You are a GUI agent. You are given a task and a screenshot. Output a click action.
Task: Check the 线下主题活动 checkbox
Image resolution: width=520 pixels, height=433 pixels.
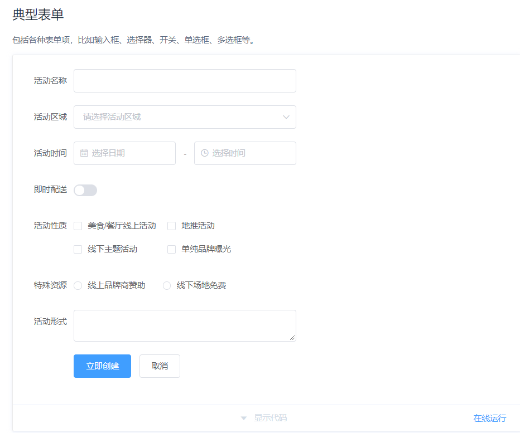(x=78, y=249)
